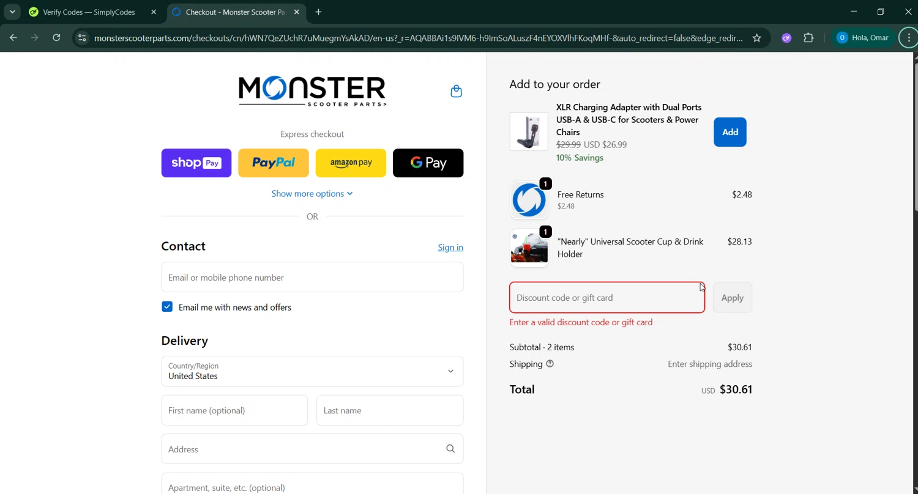The image size is (918, 494).
Task: Open the browser extensions puzzle icon
Action: pos(808,38)
